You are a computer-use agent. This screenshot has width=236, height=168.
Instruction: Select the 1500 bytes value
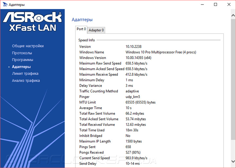pyautogui.click(x=134, y=141)
